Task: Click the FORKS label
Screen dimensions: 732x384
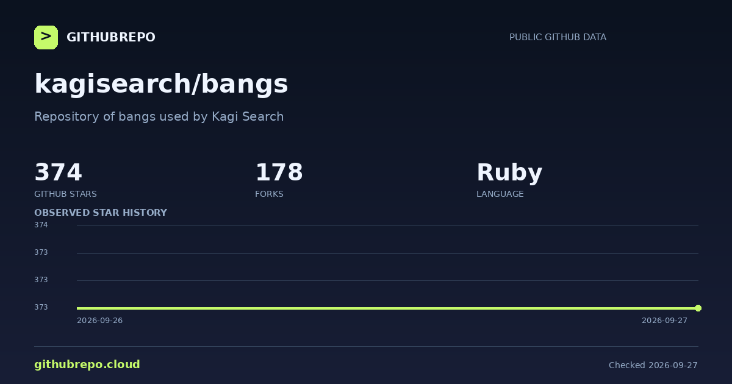Action: click(269, 194)
